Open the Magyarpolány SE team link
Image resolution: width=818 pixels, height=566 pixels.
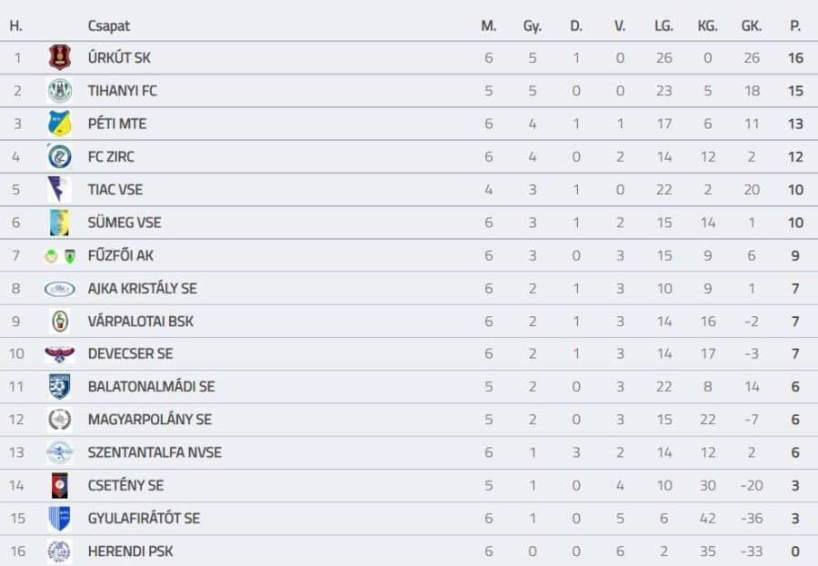coord(149,420)
